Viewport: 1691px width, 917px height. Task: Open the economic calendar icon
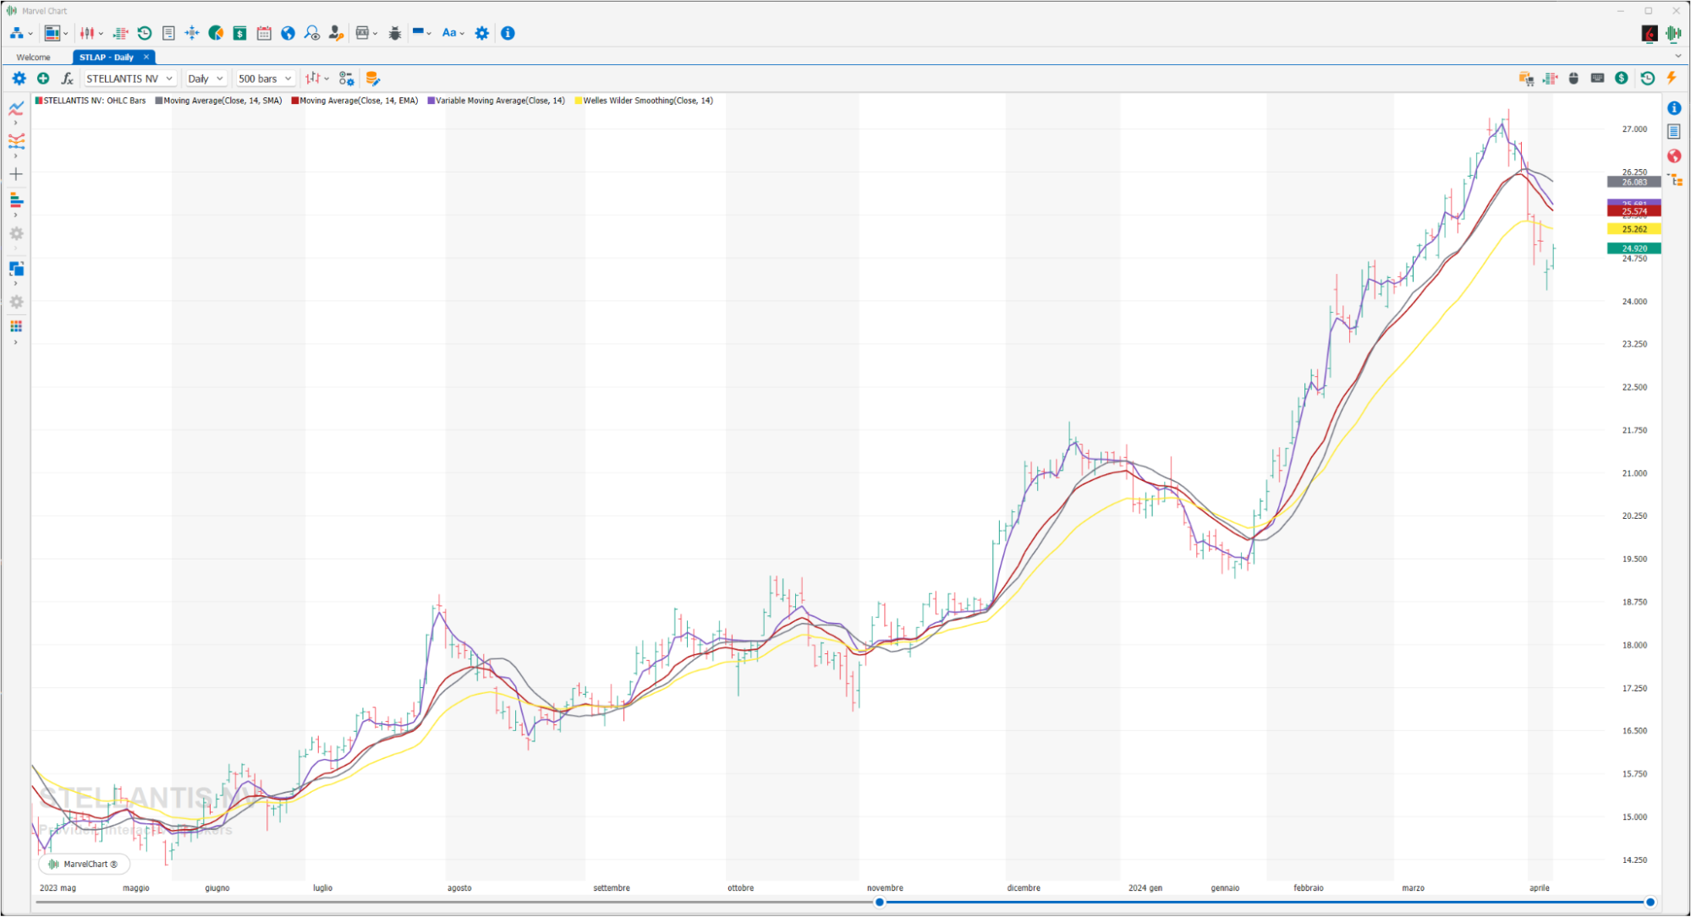(264, 33)
